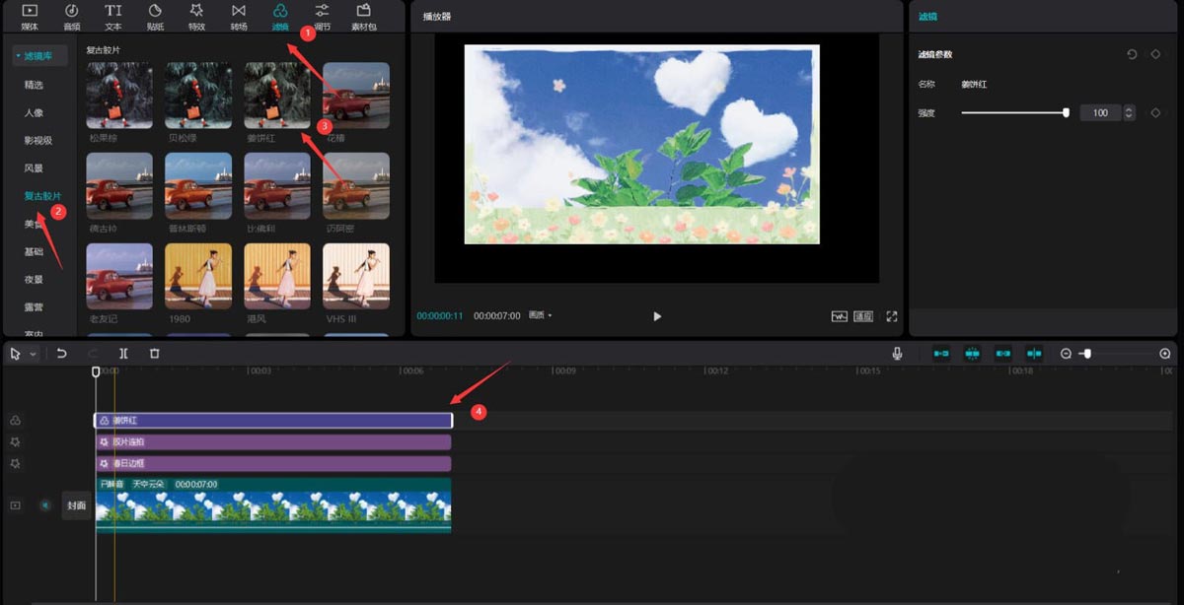Expand the selection tool mode dropdown
The height and width of the screenshot is (605, 1184).
34,354
